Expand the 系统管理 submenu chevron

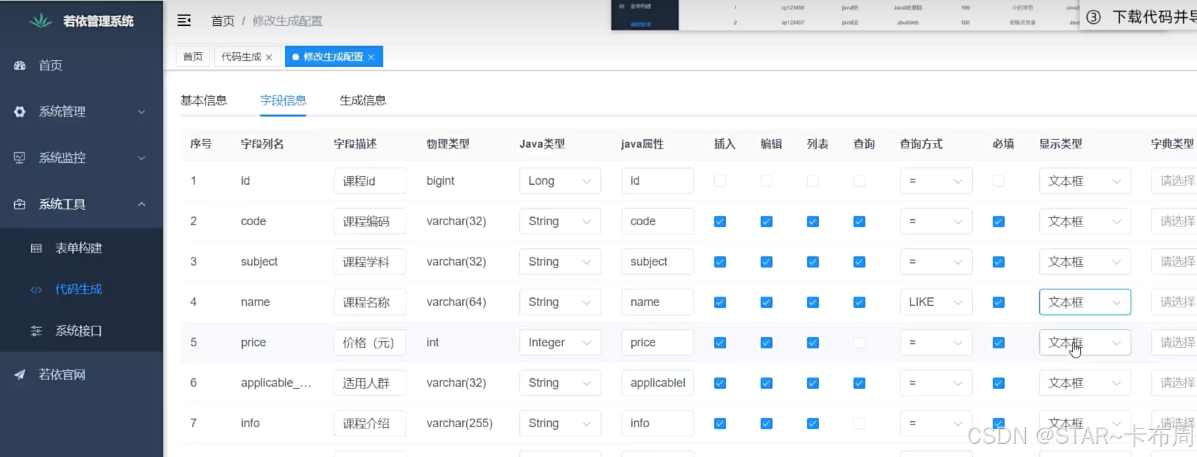tap(141, 112)
